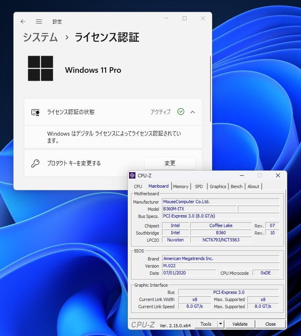Click the green active checkmark icon
Viewport: 301px width, 336px height.
pos(181,112)
